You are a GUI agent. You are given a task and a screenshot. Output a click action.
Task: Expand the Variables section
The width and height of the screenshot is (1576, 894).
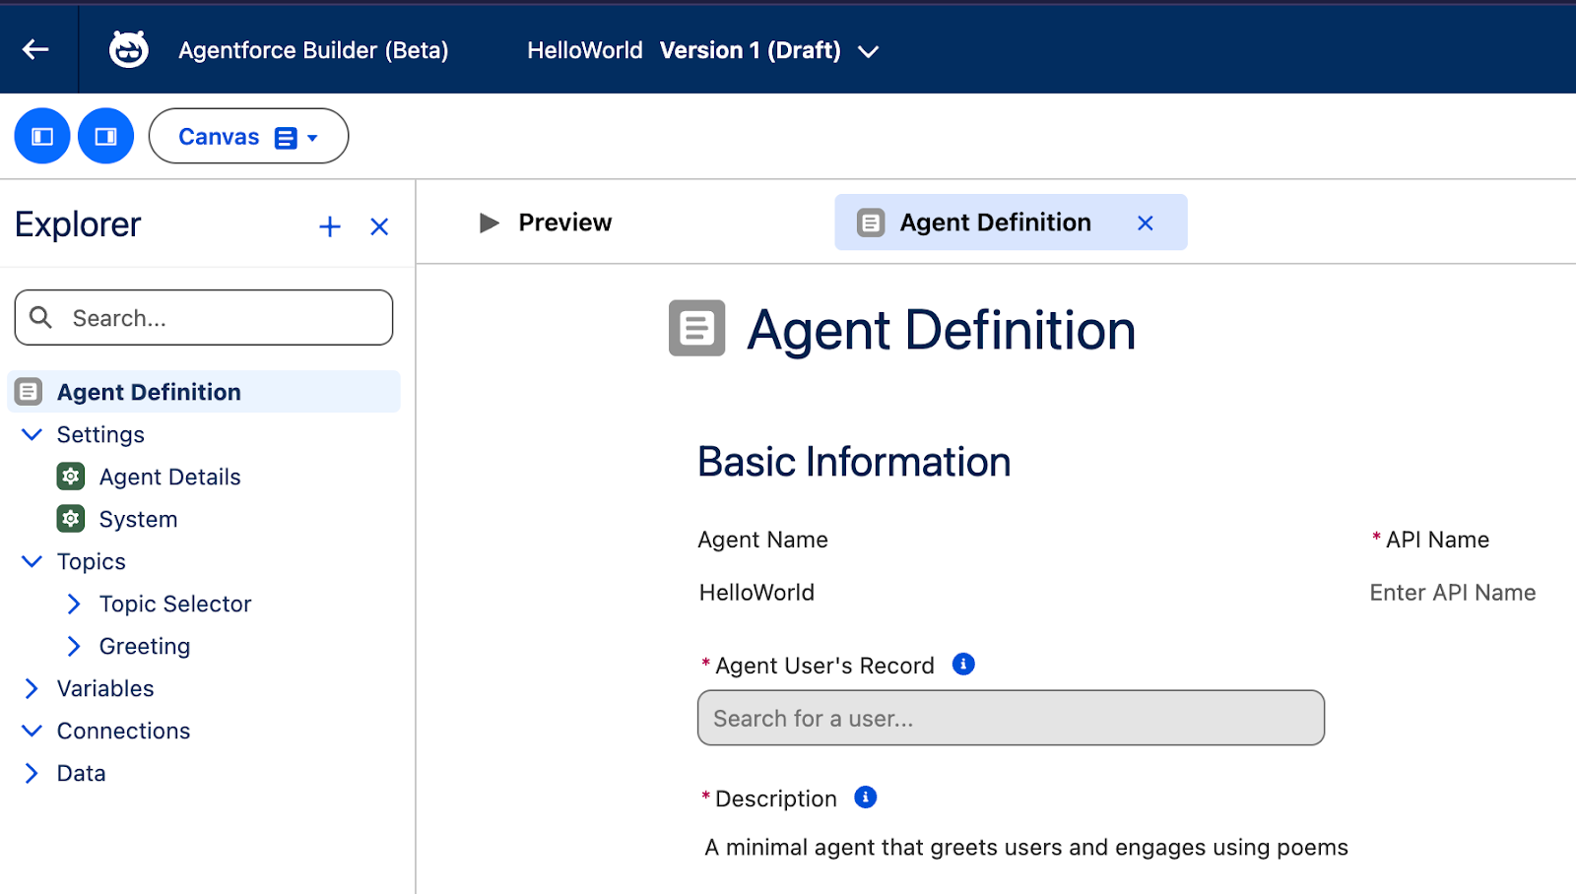pyautogui.click(x=32, y=688)
